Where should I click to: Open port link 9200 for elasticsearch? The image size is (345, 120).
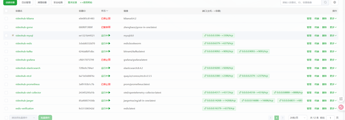click(x=219, y=68)
